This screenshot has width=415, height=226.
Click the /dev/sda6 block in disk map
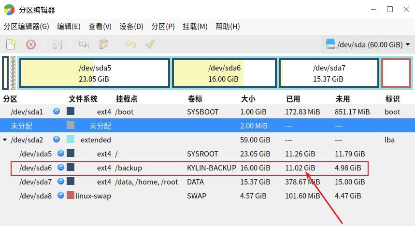coord(224,73)
